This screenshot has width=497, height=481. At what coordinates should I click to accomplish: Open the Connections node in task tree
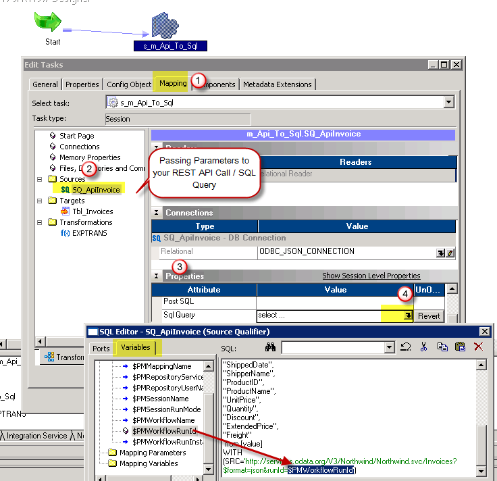click(x=79, y=147)
